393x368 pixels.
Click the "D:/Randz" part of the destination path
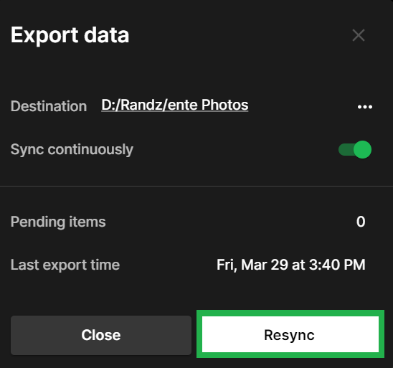pos(132,105)
